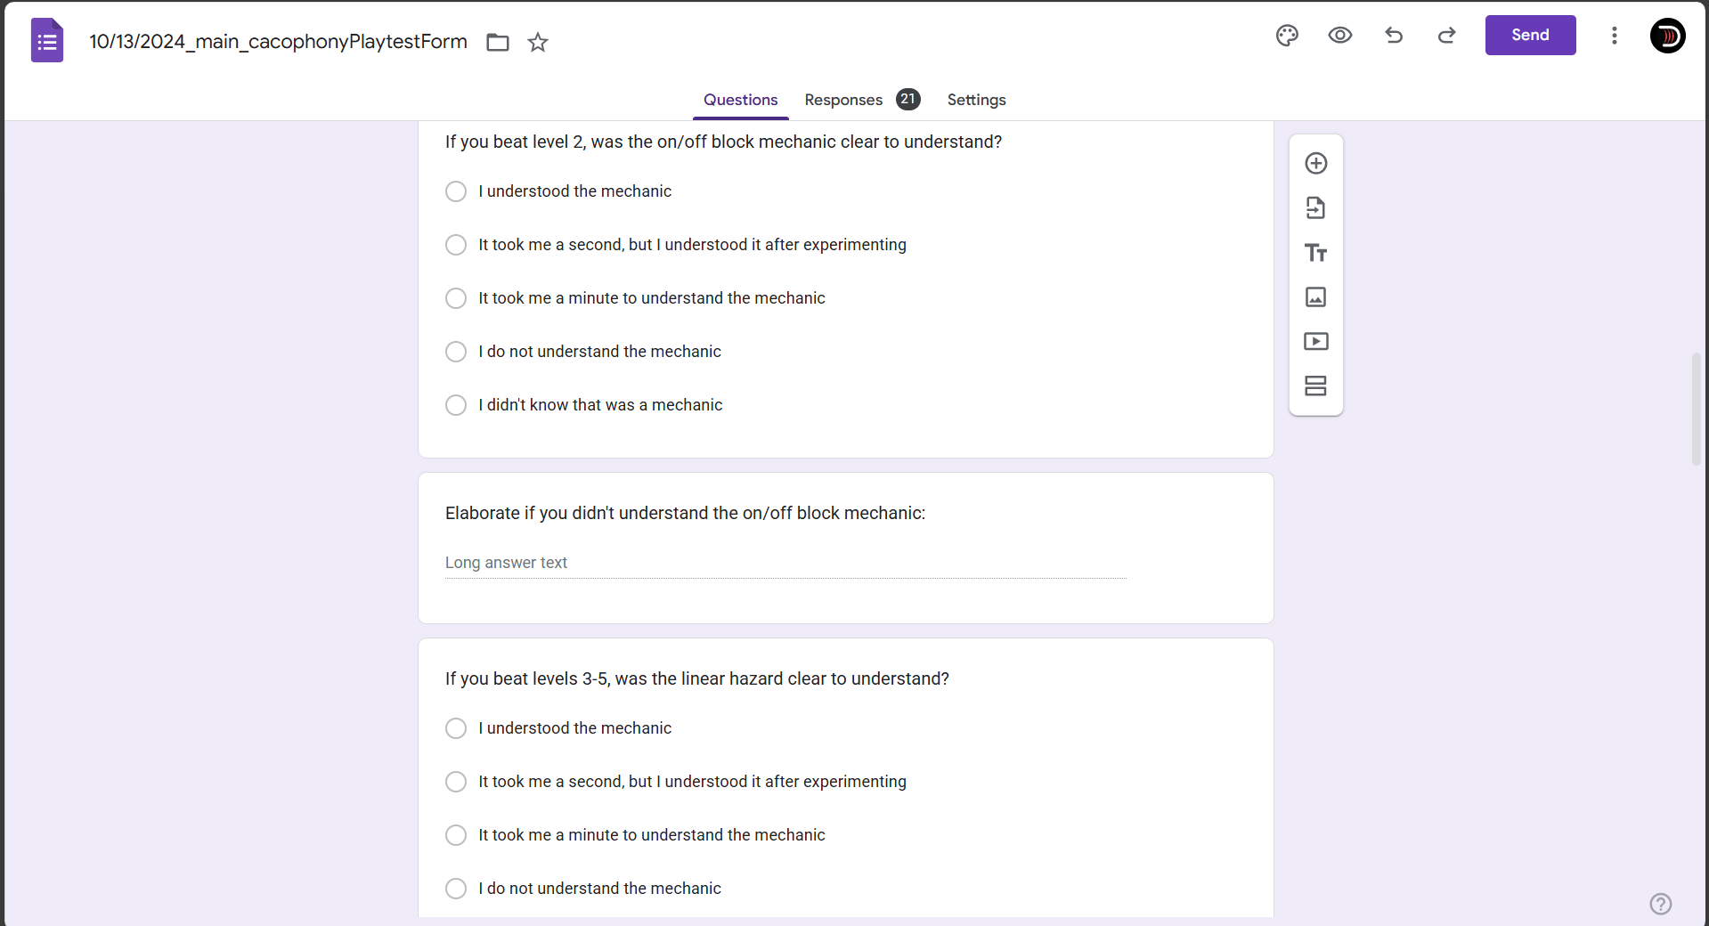Click the Import questions icon
Image resolution: width=1709 pixels, height=926 pixels.
point(1315,208)
